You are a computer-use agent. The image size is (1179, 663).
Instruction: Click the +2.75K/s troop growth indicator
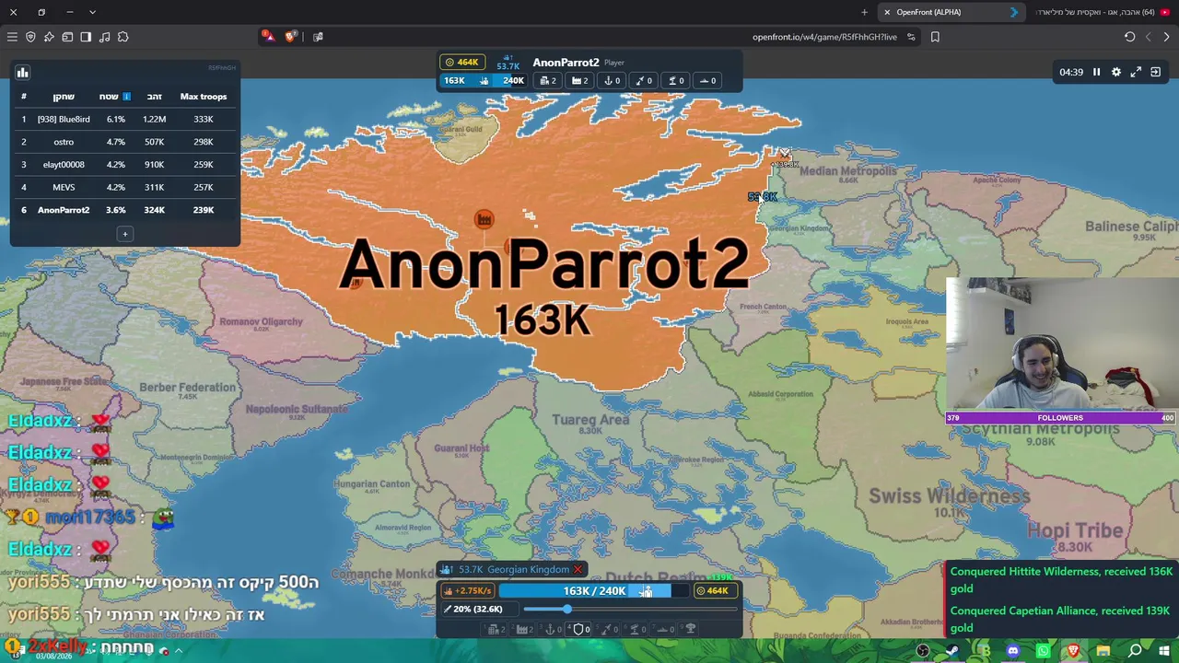(x=468, y=591)
